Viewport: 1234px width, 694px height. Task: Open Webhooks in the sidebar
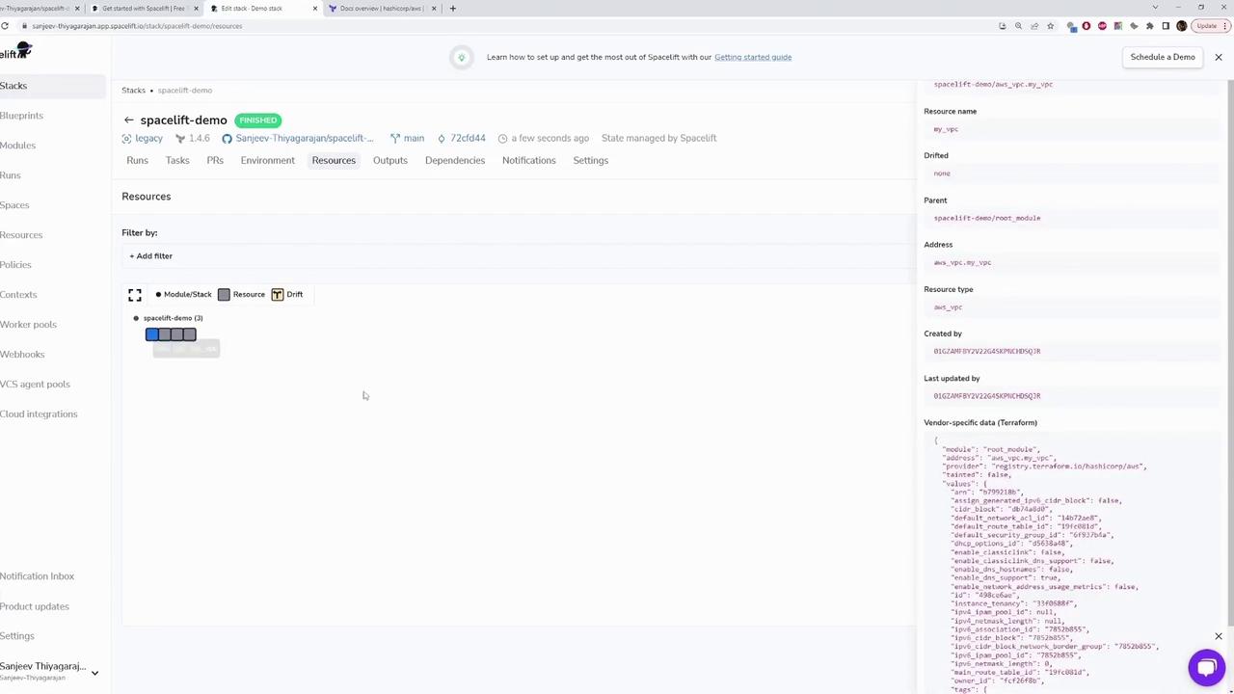[x=22, y=355]
